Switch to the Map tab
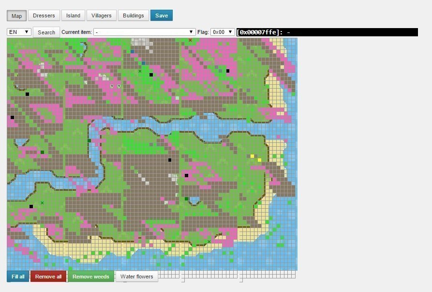 pyautogui.click(x=16, y=15)
